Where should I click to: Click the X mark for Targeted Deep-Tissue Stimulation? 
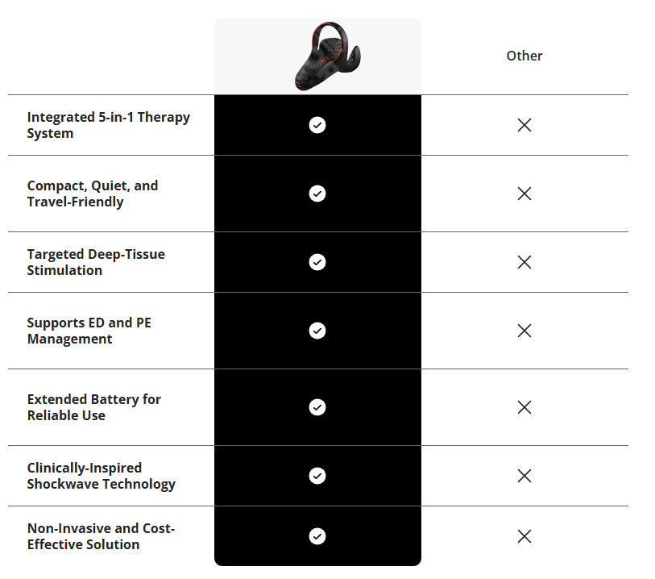point(524,262)
